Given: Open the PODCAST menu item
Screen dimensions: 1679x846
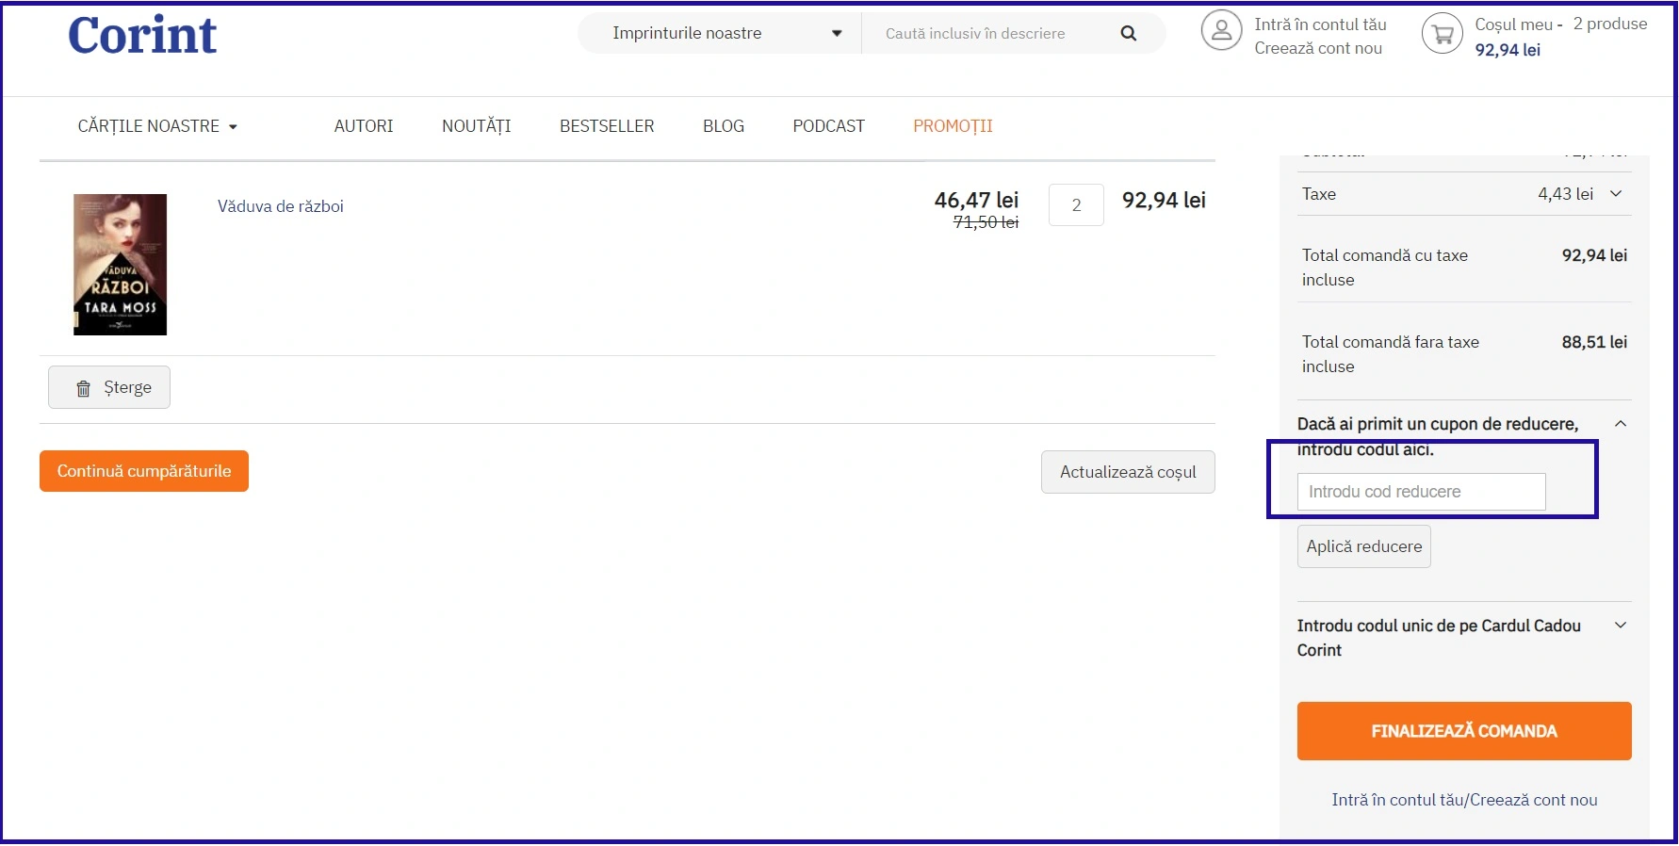Looking at the screenshot, I should click(828, 126).
